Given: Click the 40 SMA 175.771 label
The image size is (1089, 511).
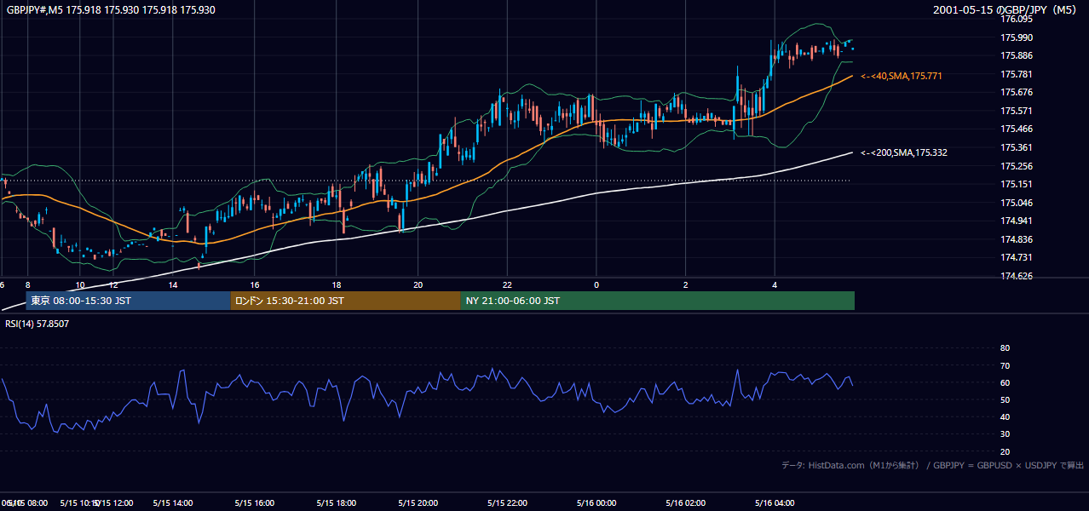Looking at the screenshot, I should click(x=901, y=77).
